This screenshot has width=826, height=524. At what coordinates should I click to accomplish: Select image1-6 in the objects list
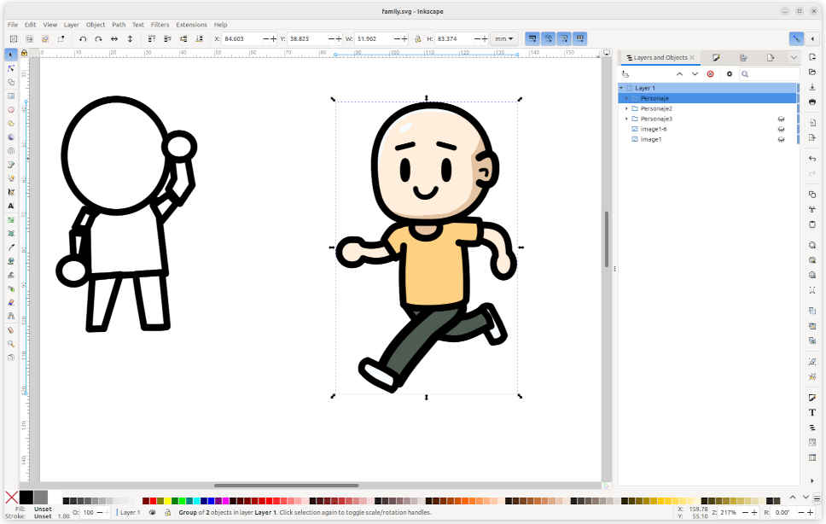click(654, 129)
